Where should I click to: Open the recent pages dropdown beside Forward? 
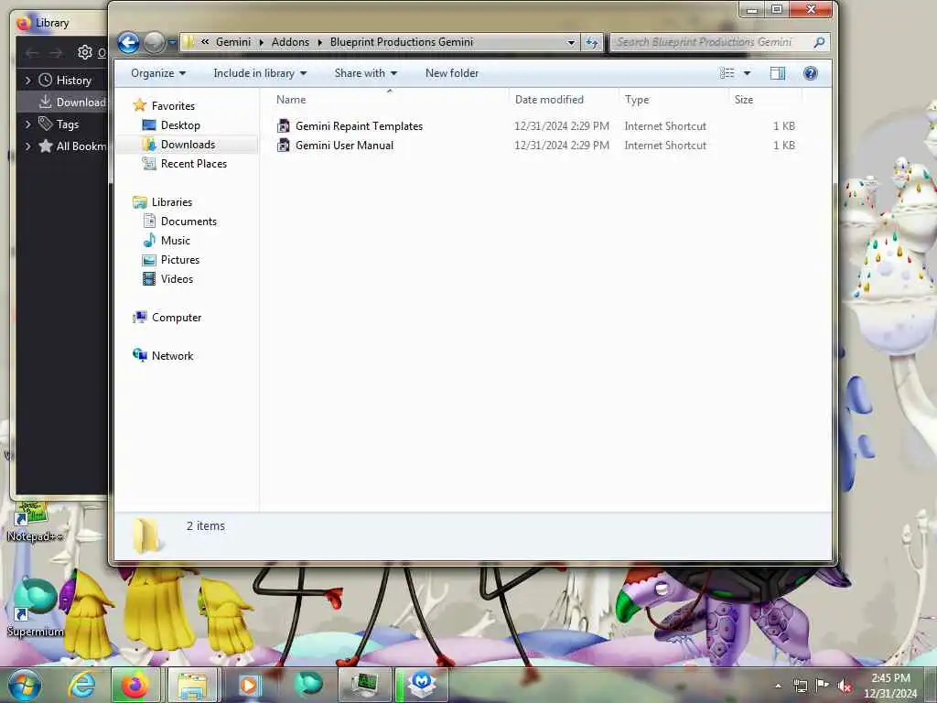click(x=172, y=42)
